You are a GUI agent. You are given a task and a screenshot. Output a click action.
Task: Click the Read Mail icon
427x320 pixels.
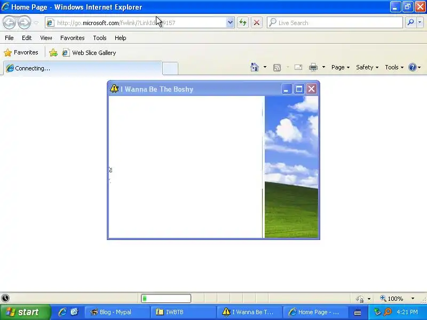(298, 67)
